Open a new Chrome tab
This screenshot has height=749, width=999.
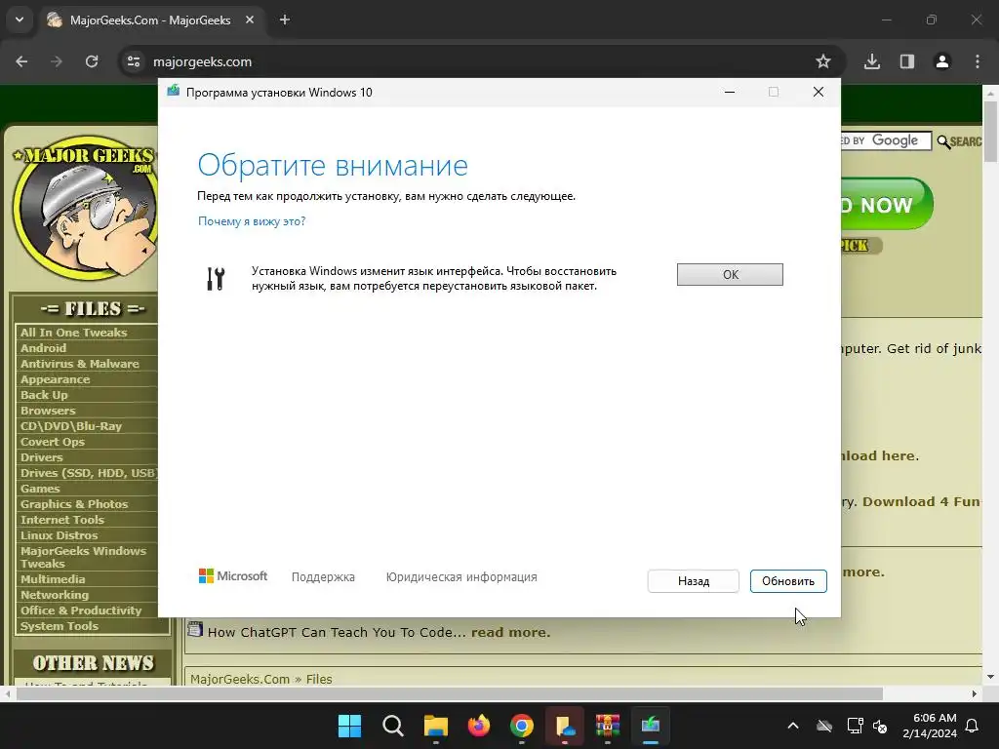[285, 20]
